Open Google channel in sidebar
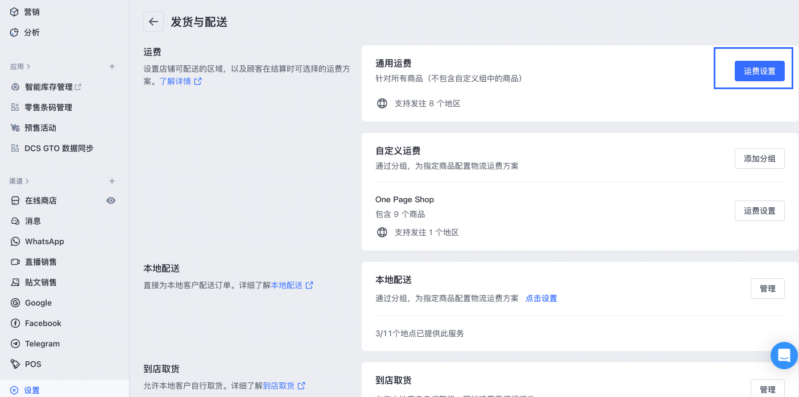This screenshot has height=397, width=799. click(x=38, y=303)
